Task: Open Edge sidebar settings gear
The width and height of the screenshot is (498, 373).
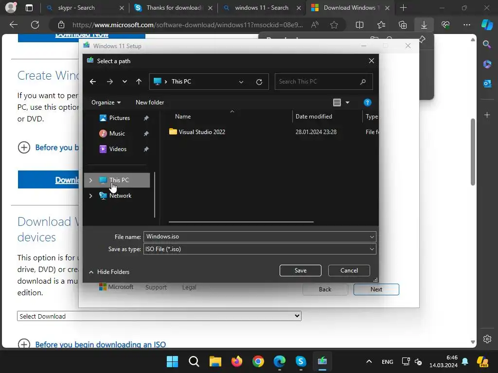Action: (487, 339)
